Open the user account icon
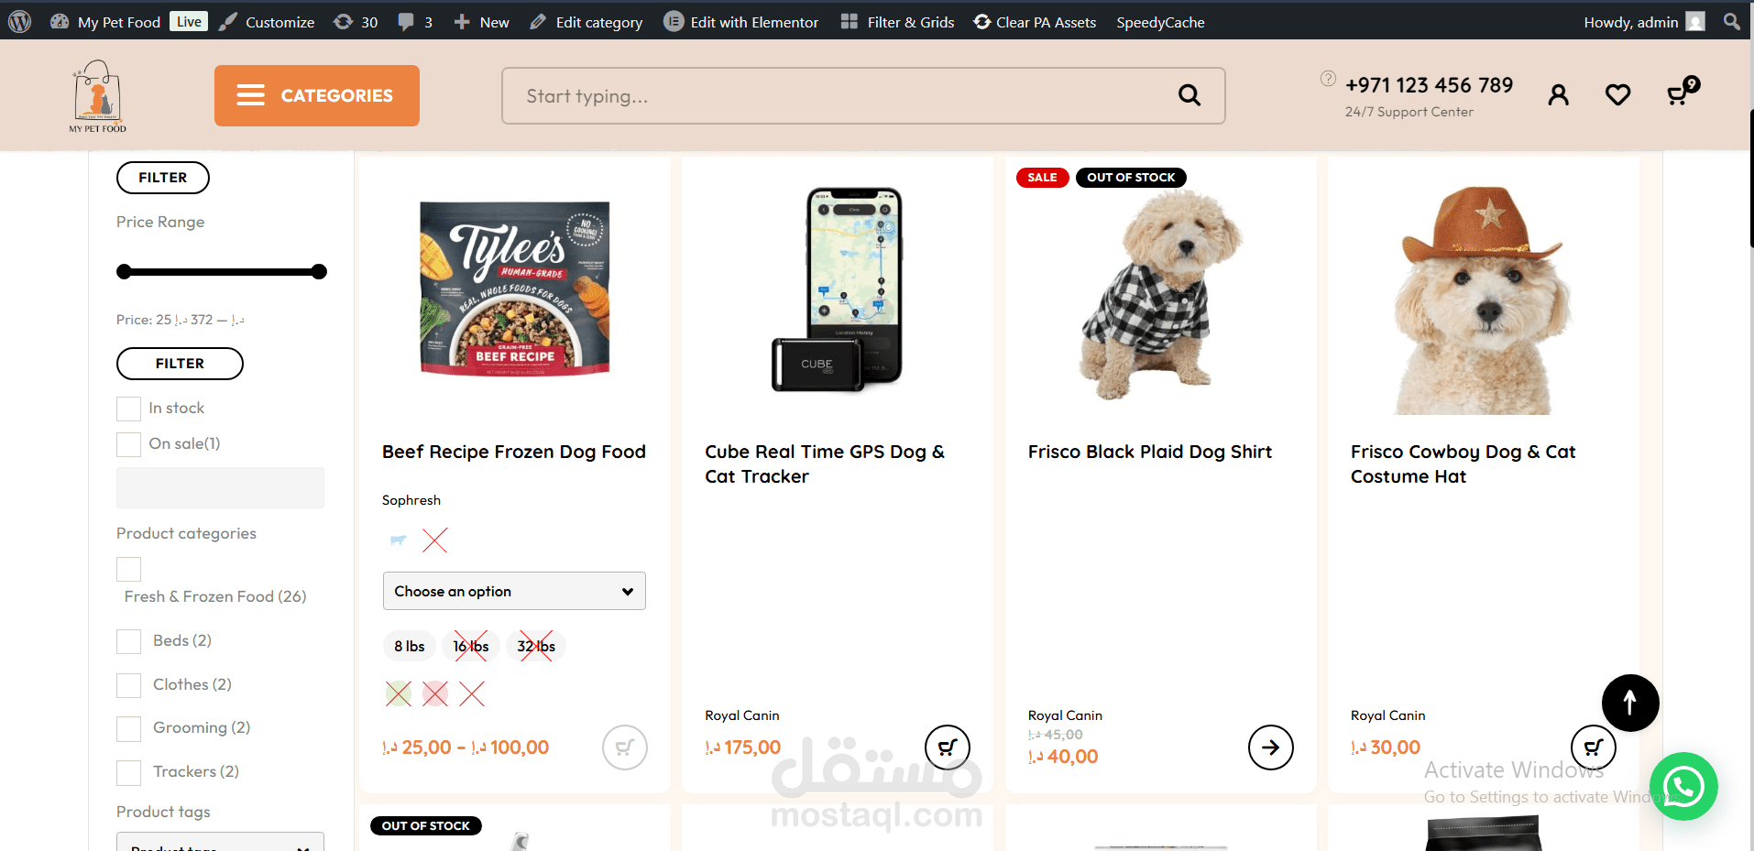Viewport: 1754px width, 851px height. coord(1558,94)
